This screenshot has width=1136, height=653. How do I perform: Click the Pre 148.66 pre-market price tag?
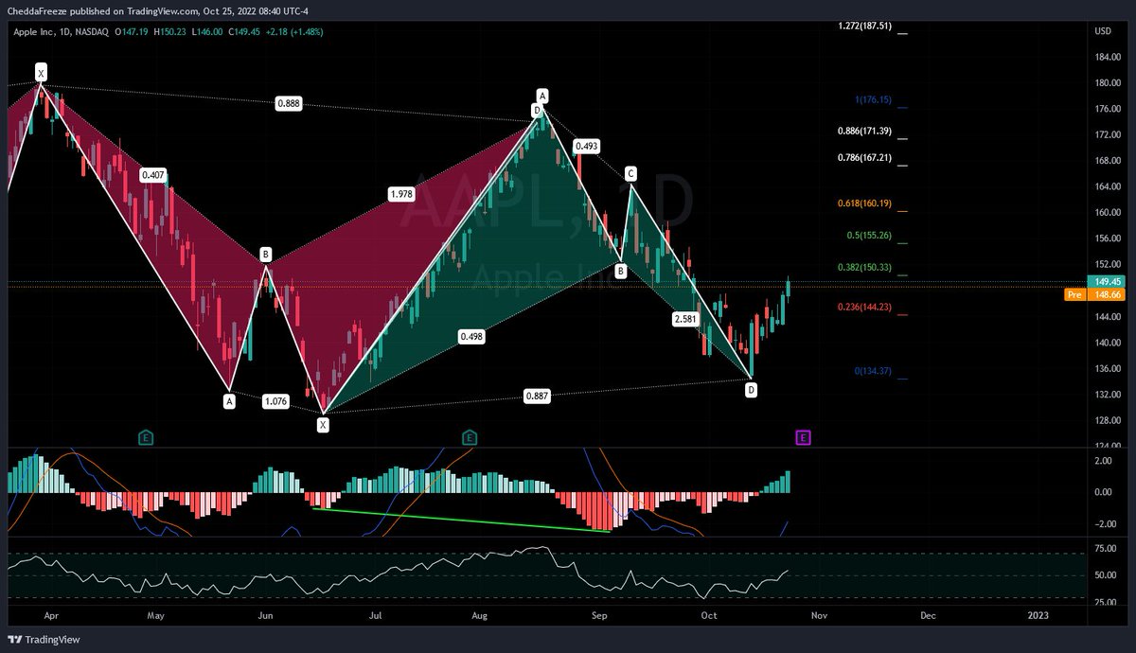1096,294
